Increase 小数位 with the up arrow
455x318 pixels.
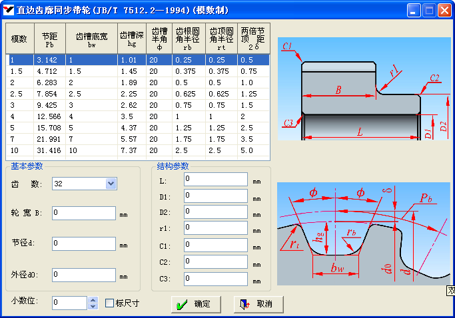[93, 300]
